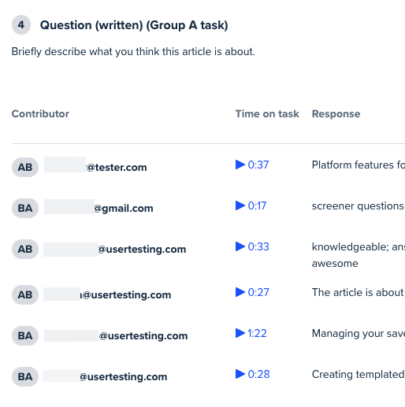Click the Response column header

336,114
